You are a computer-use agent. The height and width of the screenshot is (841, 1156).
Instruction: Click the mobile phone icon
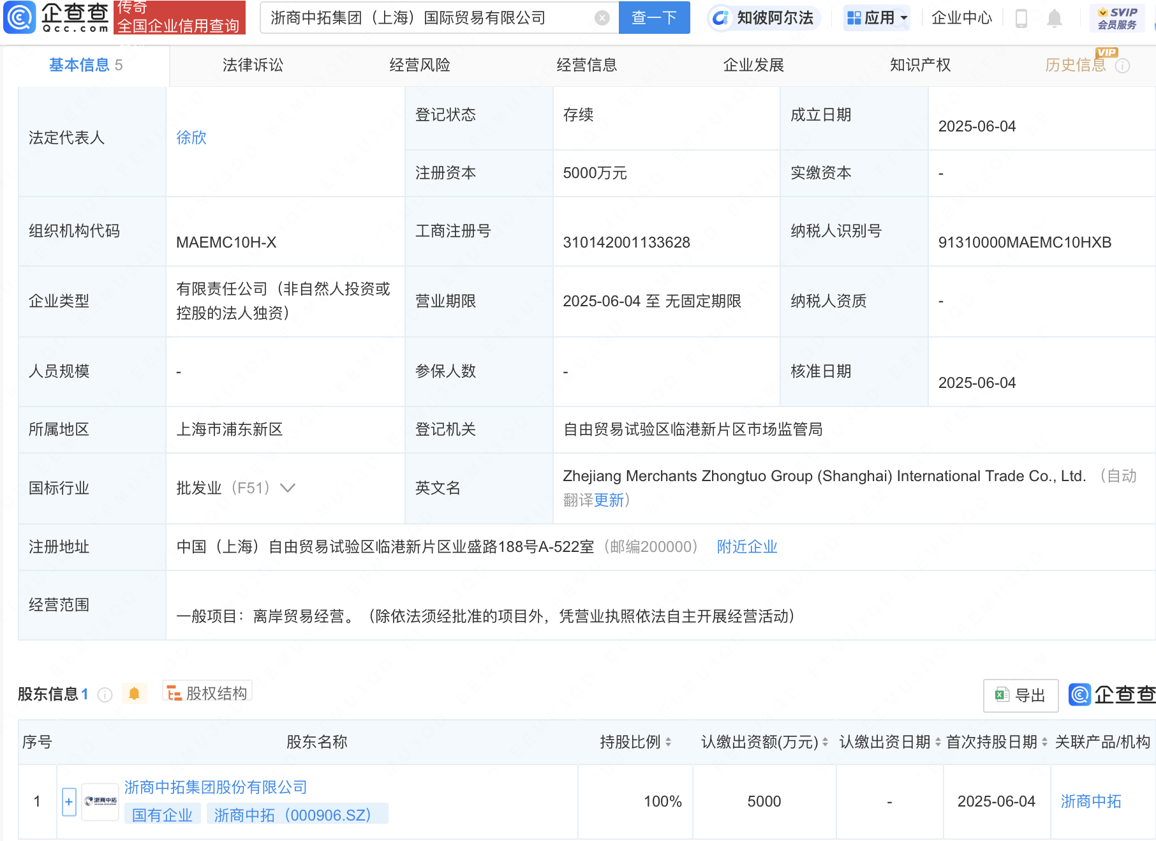[1021, 18]
